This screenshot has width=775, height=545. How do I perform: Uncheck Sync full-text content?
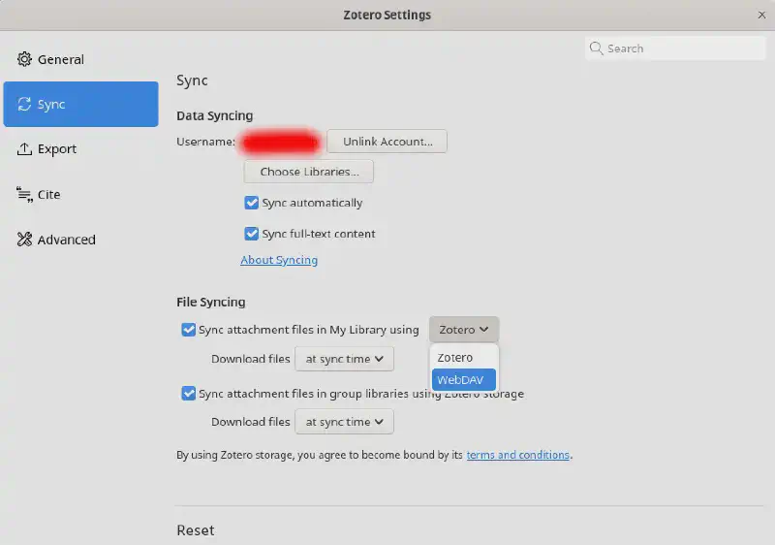click(x=252, y=234)
